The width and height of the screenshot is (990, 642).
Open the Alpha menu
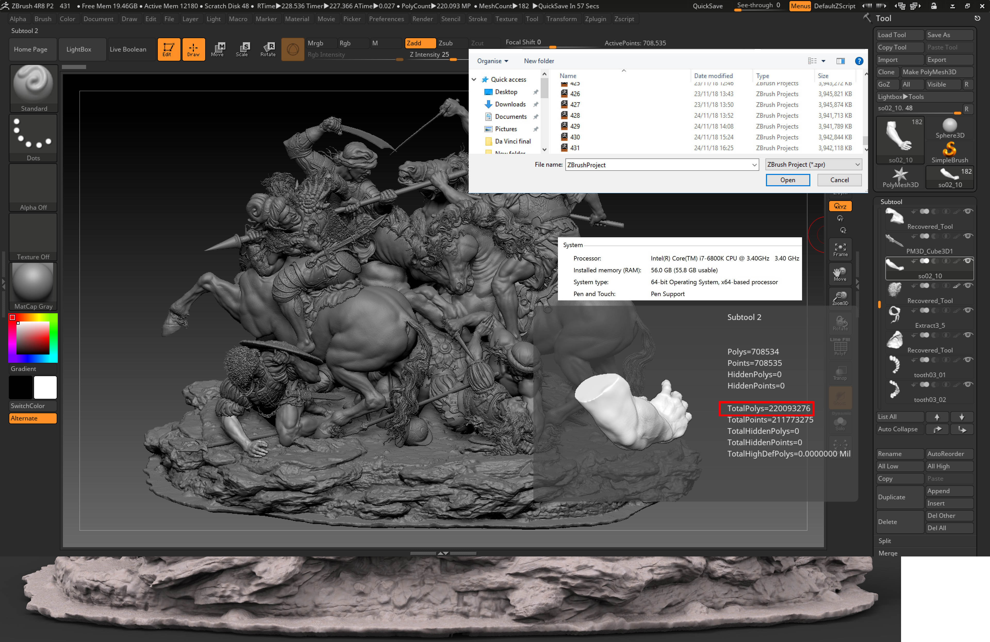click(18, 19)
